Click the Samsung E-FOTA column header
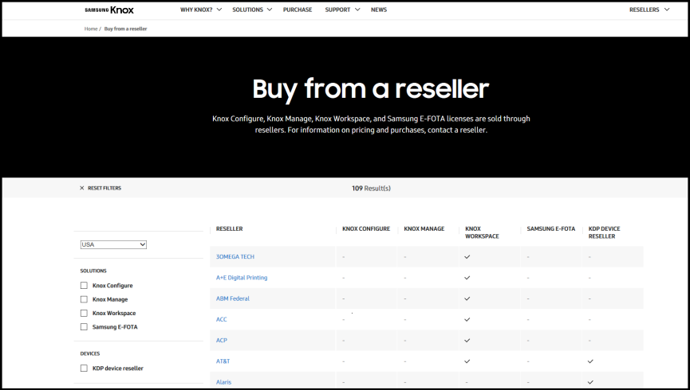Image resolution: width=690 pixels, height=390 pixels. pyautogui.click(x=551, y=228)
